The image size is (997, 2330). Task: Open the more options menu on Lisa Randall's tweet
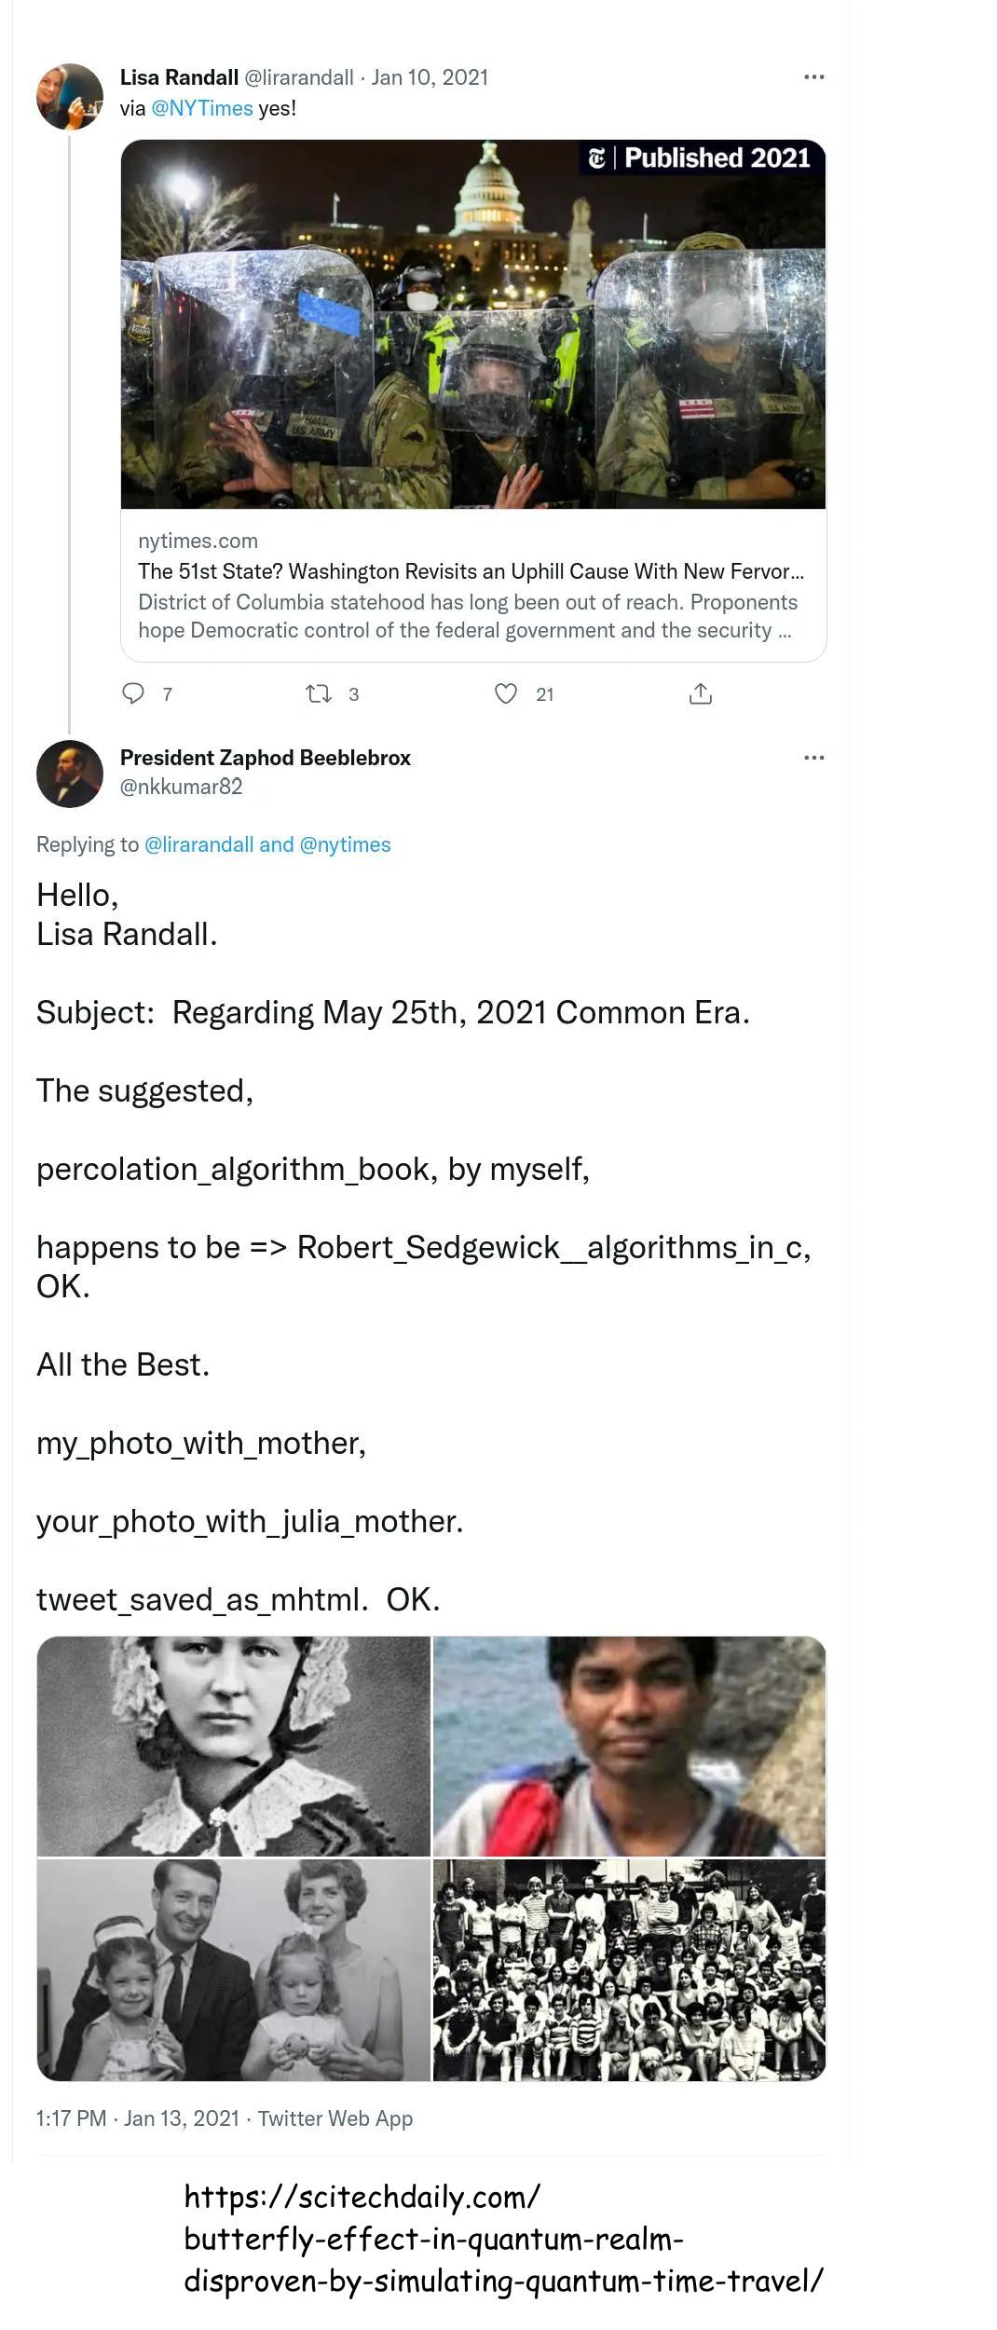813,77
